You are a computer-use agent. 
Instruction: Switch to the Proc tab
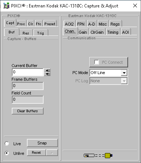(21, 24)
